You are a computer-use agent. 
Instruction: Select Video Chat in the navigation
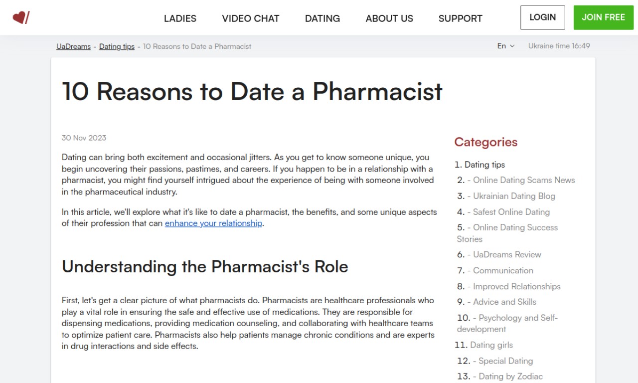tap(251, 18)
